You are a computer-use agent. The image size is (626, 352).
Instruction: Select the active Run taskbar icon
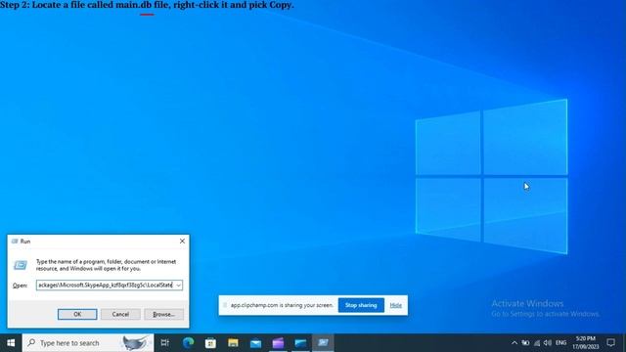pyautogui.click(x=323, y=343)
